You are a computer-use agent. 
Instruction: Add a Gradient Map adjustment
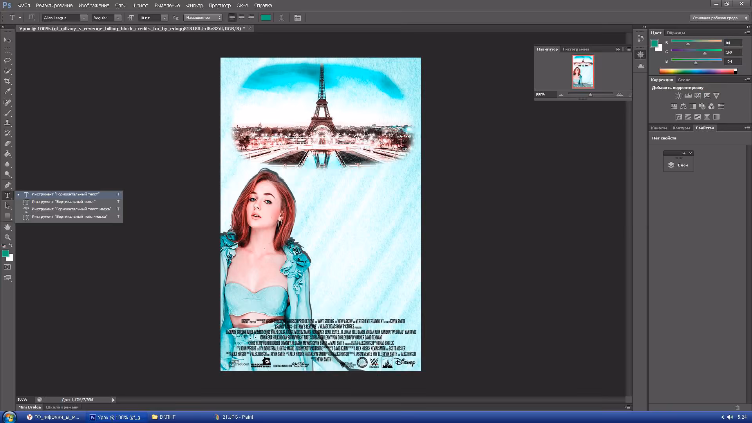[x=716, y=117]
